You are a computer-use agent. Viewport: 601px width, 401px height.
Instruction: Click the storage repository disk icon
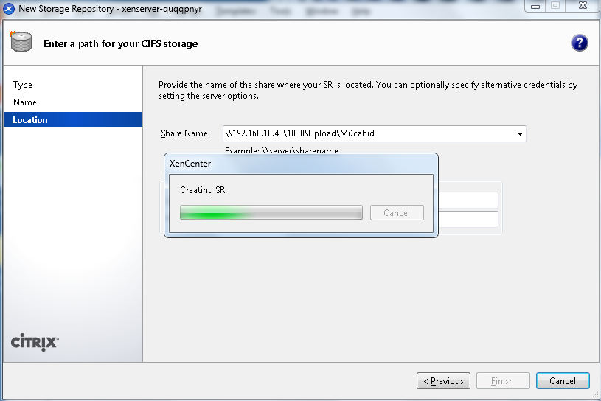pos(21,41)
